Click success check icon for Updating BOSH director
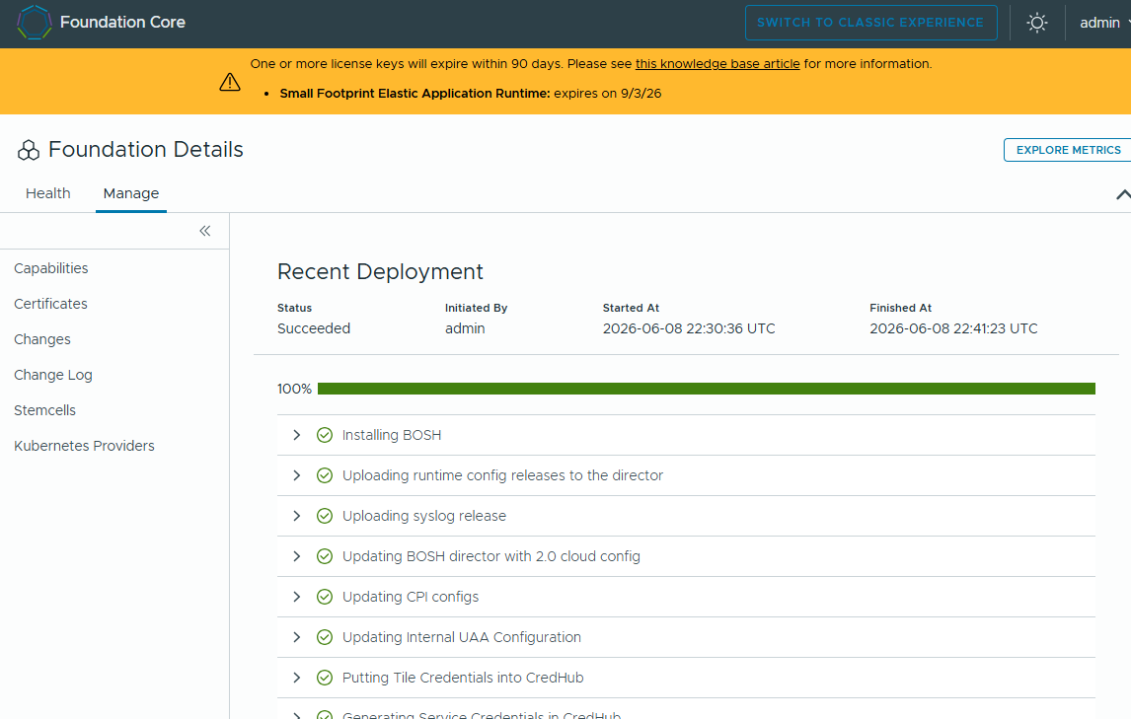 pos(325,556)
